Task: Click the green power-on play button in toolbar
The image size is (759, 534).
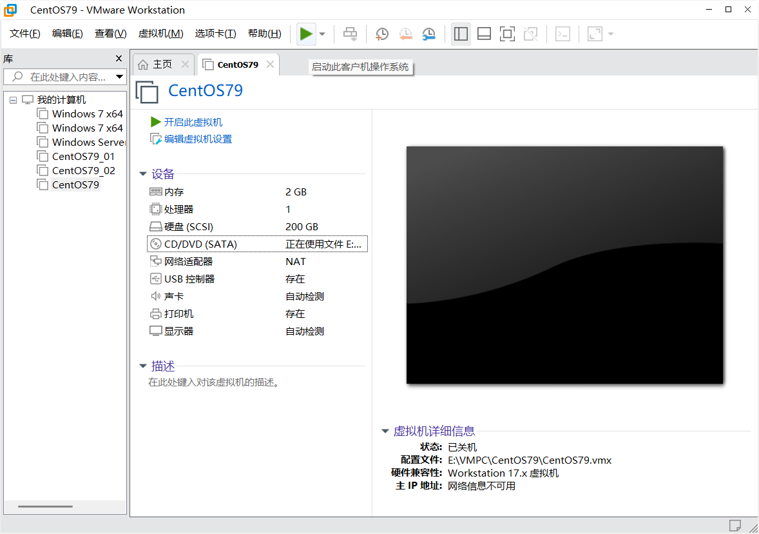Action: [x=306, y=34]
